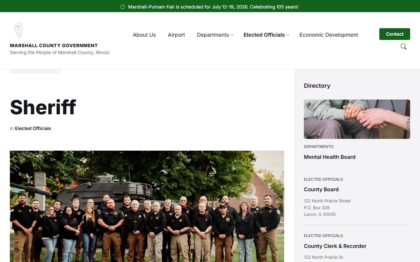420x262 pixels.
Task: Expand the Elected Officials menu chevron
Action: pos(288,35)
